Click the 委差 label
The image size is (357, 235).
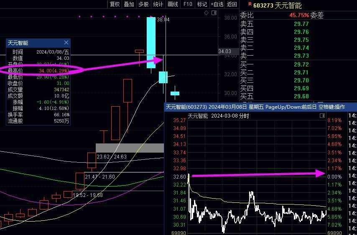[x=317, y=15]
